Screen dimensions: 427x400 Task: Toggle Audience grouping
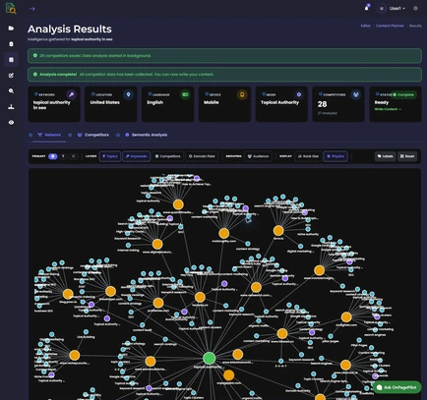pos(258,156)
